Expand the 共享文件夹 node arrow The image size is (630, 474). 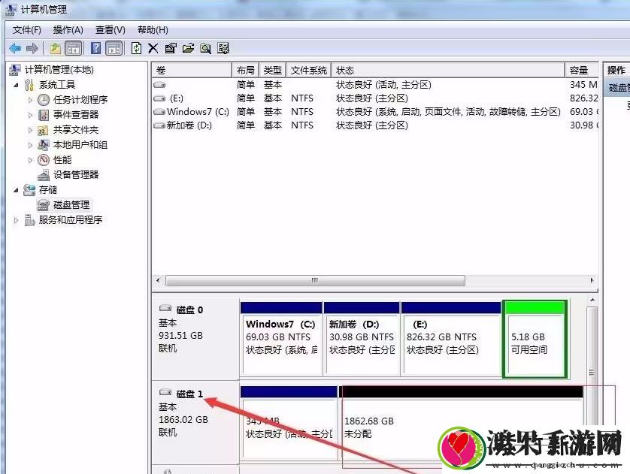coord(30,130)
